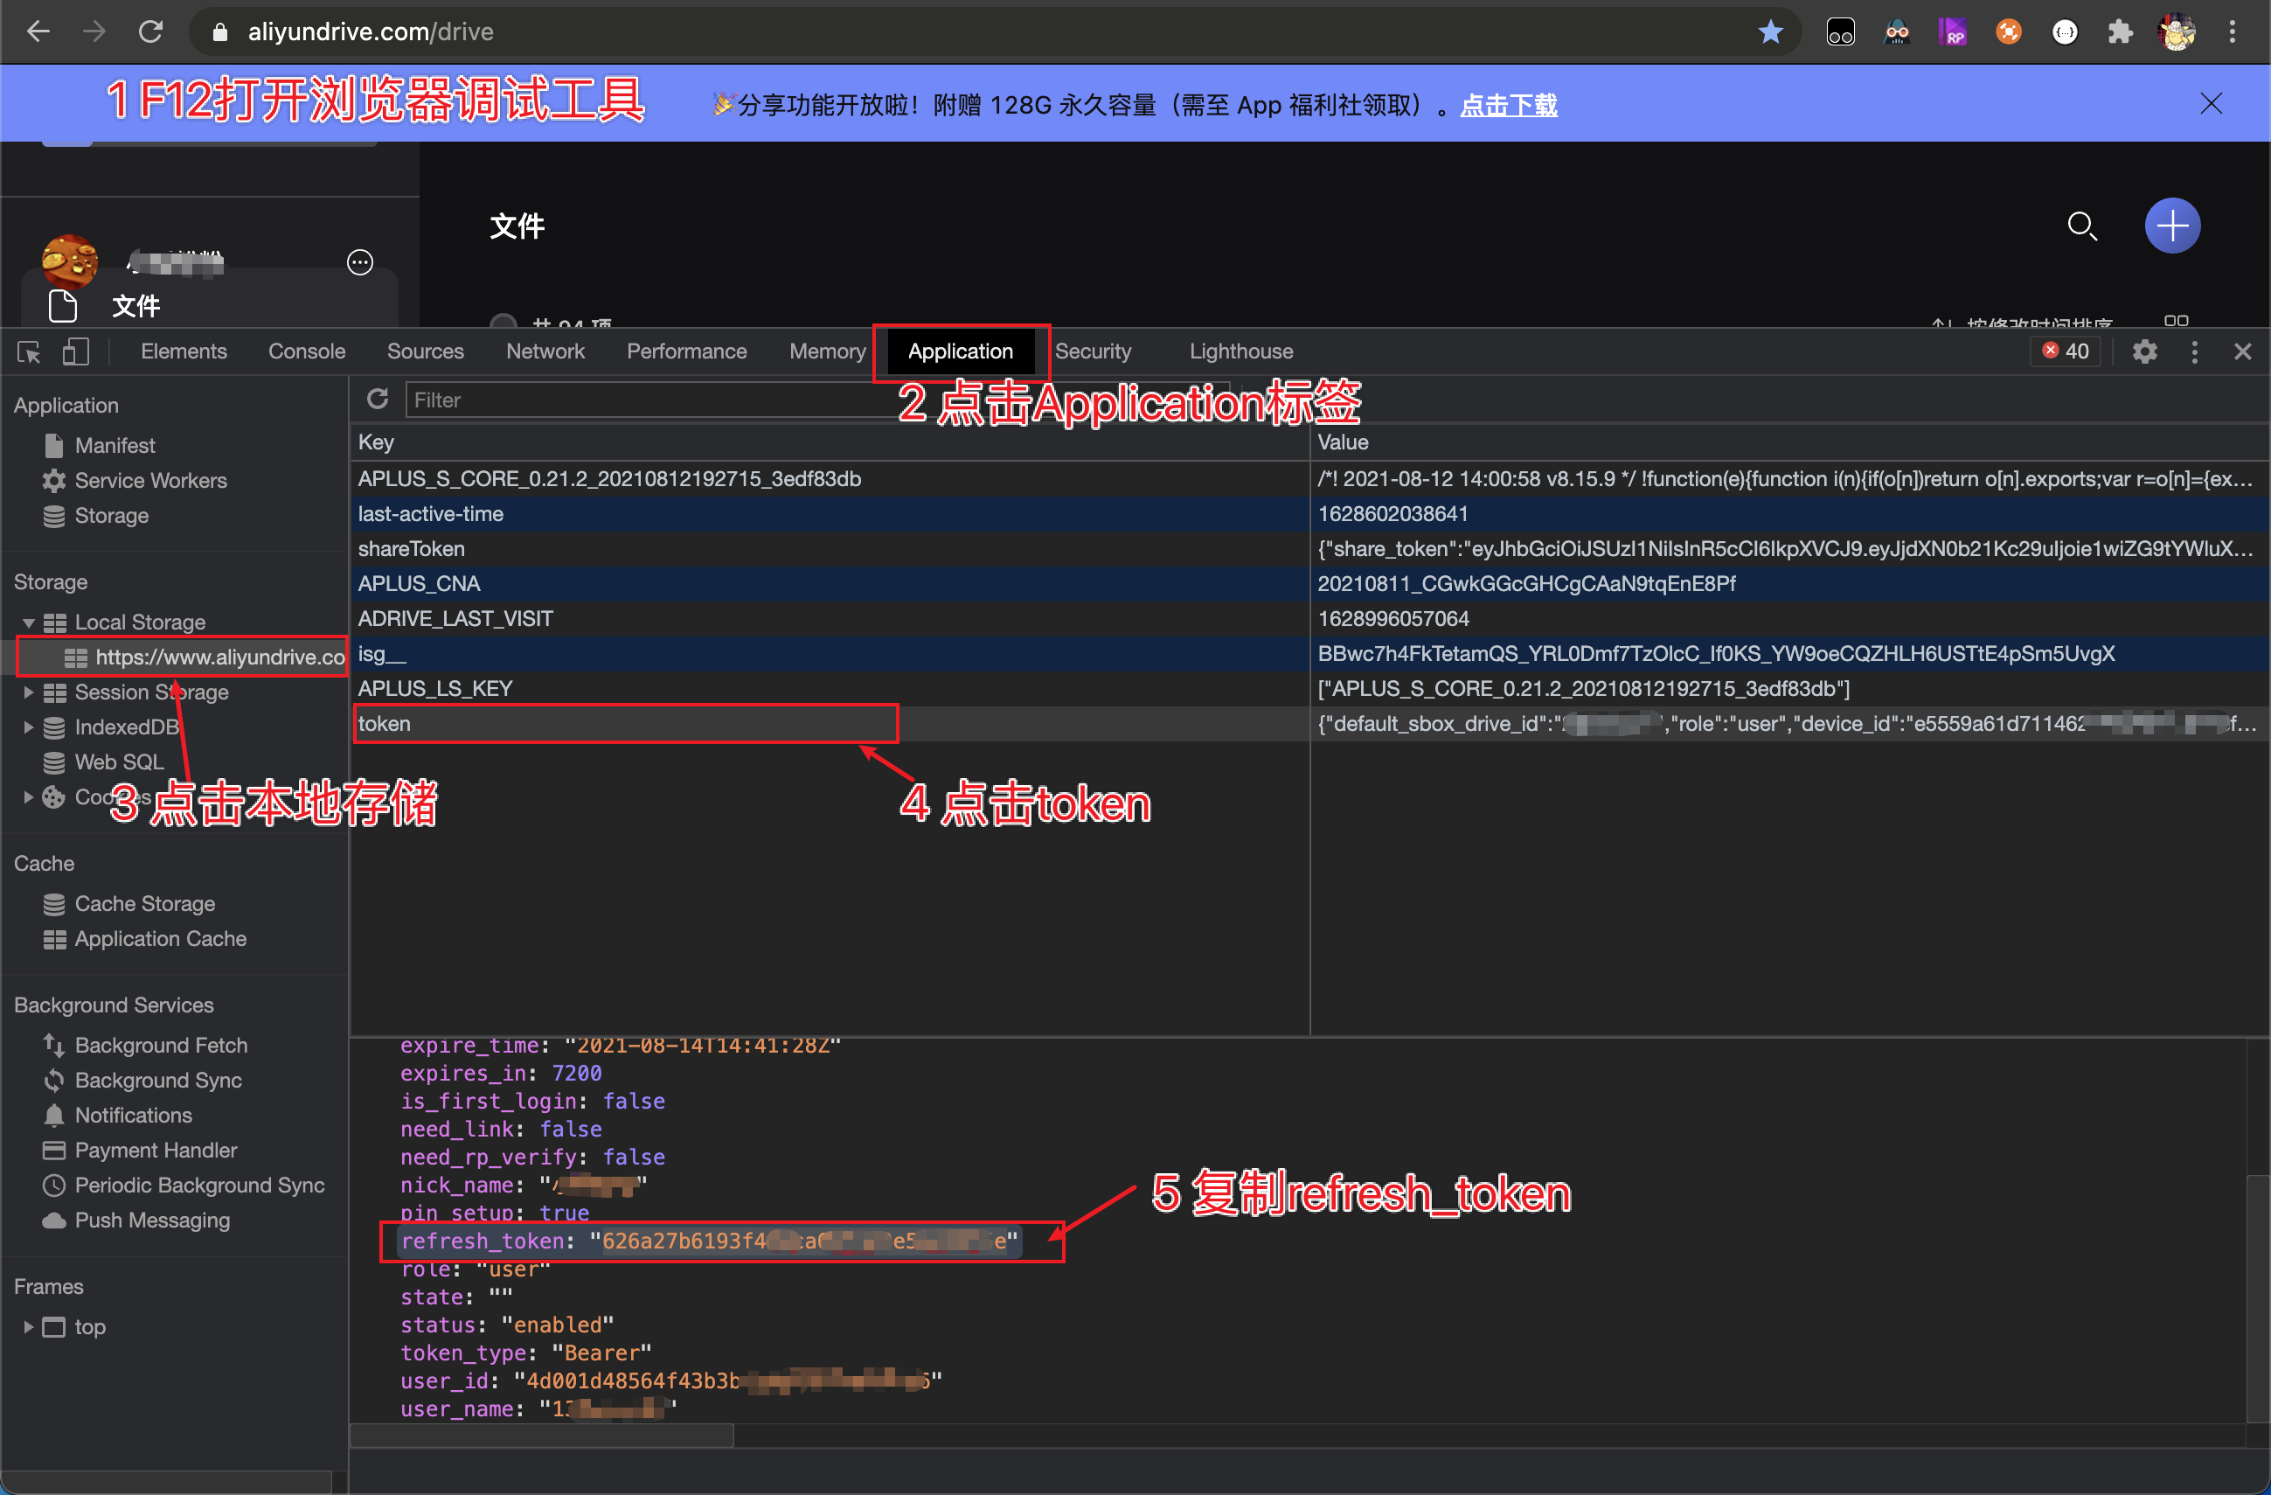Expand the Session Storage node
Viewport: 2271px width, 1495px height.
pyautogui.click(x=29, y=692)
